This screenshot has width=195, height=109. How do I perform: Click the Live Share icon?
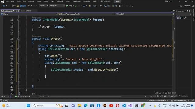click(181, 6)
